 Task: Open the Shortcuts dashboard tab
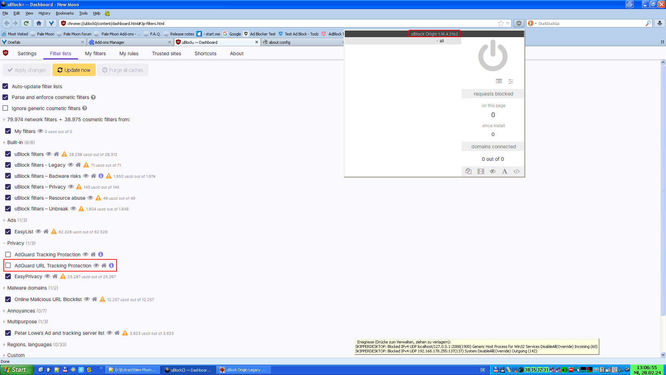coord(205,53)
